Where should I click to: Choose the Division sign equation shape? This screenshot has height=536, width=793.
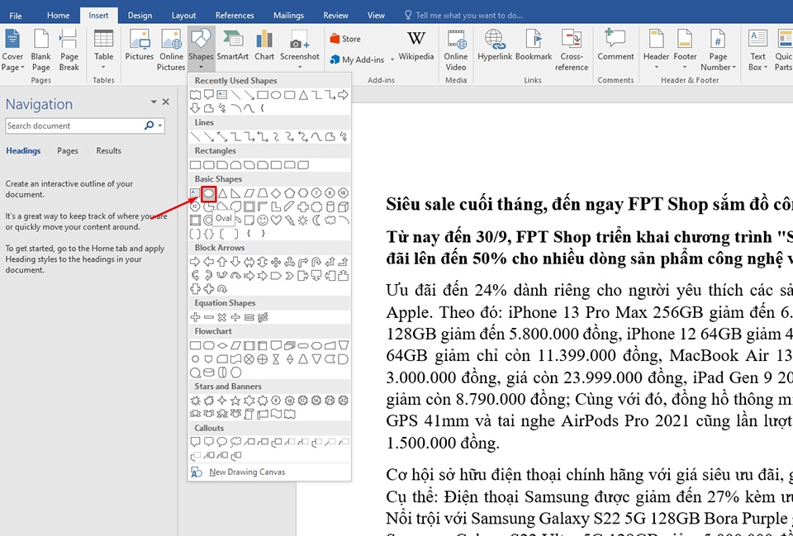pos(235,318)
